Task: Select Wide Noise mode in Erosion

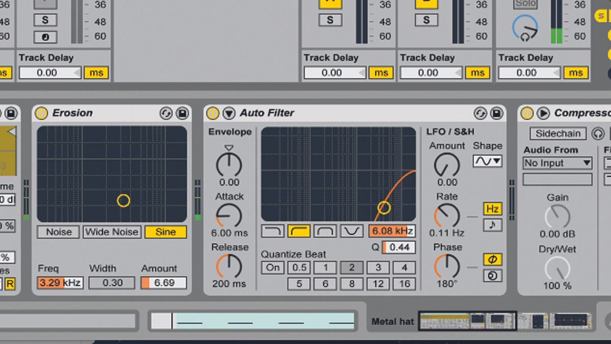Action: (112, 232)
